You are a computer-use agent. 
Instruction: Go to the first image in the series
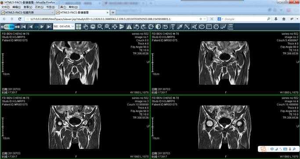tap(24, 27)
